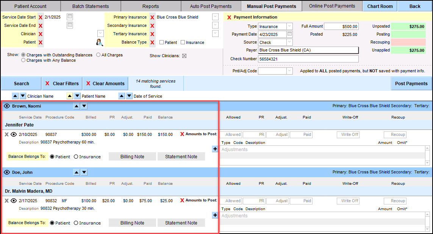Switch to the Auto Post Payments tab

210,6
